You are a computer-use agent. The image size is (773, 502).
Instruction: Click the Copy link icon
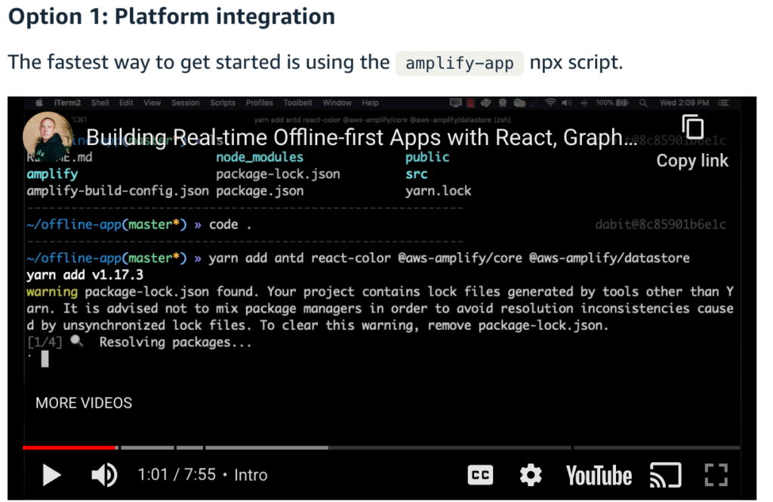[x=692, y=128]
